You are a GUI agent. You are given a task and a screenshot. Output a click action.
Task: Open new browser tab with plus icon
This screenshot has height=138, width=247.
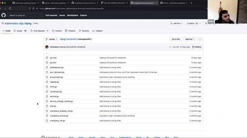coord(191,3)
